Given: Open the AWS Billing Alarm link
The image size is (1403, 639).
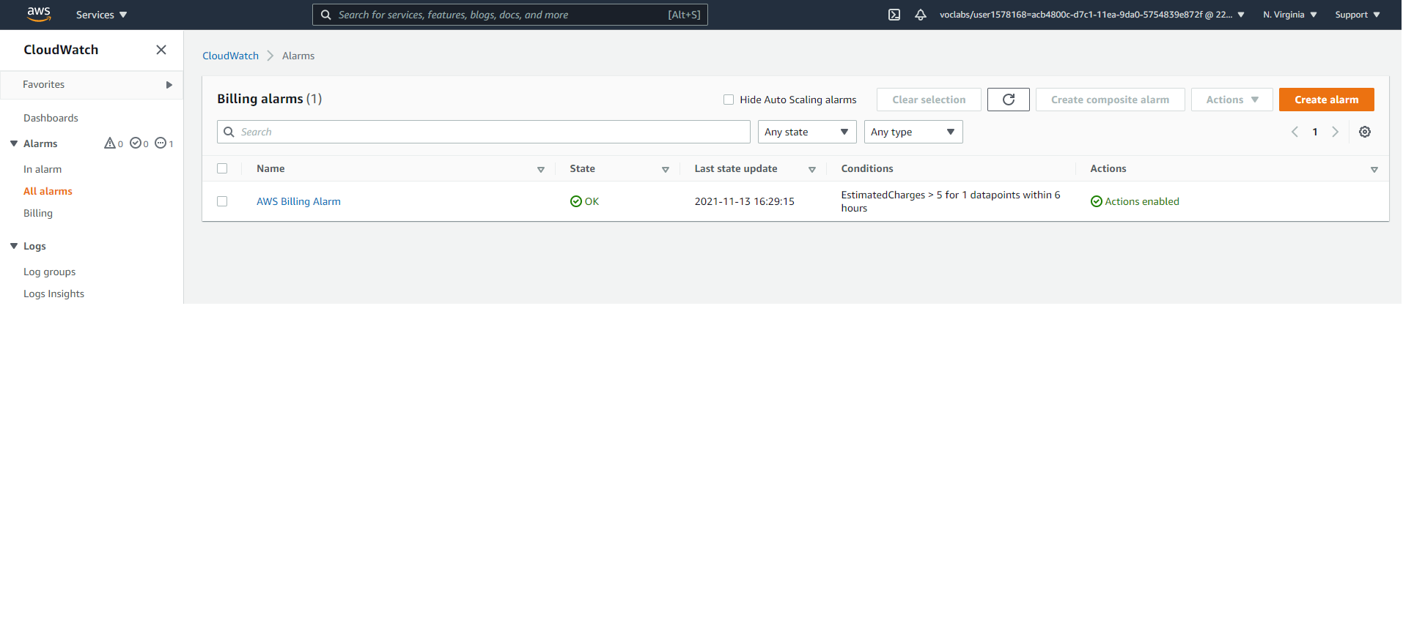Looking at the screenshot, I should click(x=298, y=201).
